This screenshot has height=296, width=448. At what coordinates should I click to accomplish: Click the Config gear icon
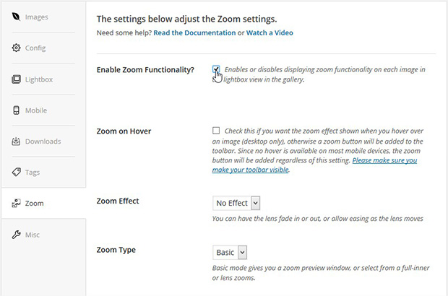click(x=16, y=48)
